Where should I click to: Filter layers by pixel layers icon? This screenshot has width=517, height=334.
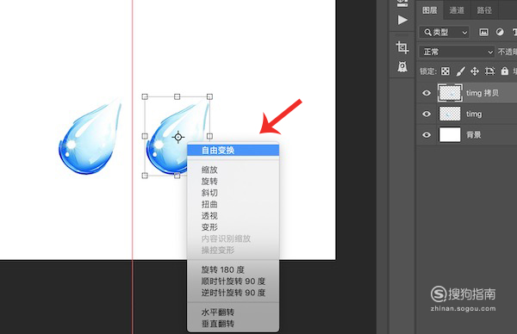pos(483,32)
